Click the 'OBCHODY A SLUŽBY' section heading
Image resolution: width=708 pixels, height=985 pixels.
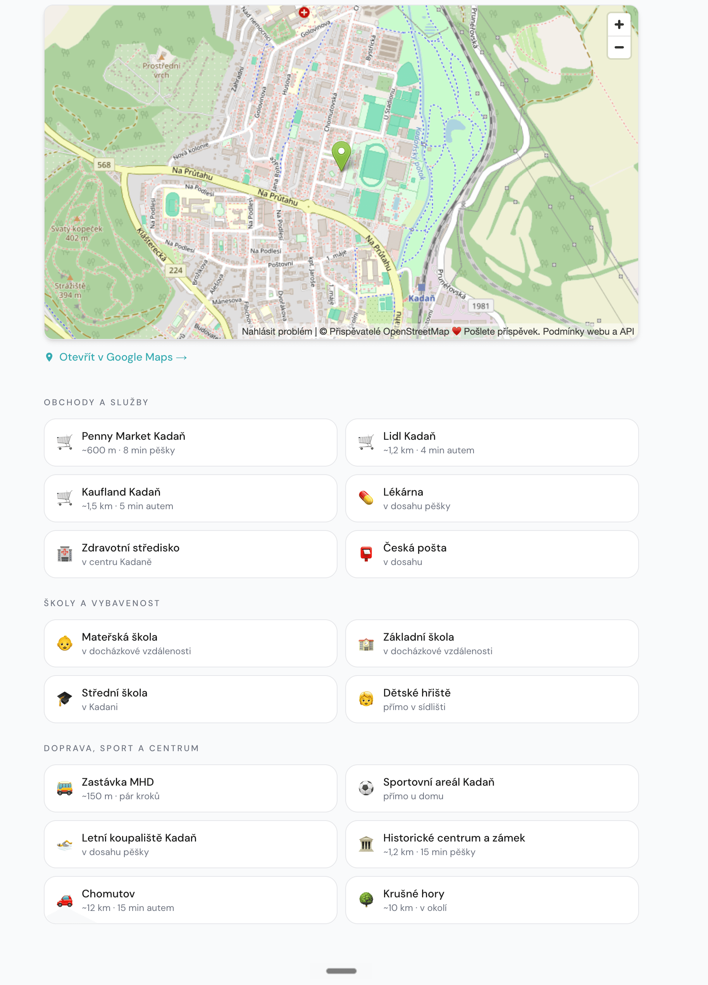[96, 402]
